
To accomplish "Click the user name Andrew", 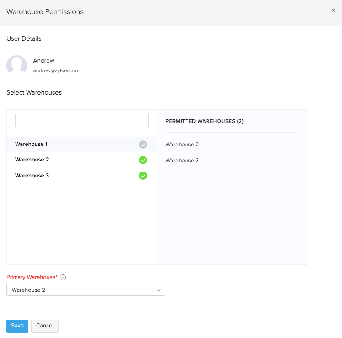I will (44, 61).
